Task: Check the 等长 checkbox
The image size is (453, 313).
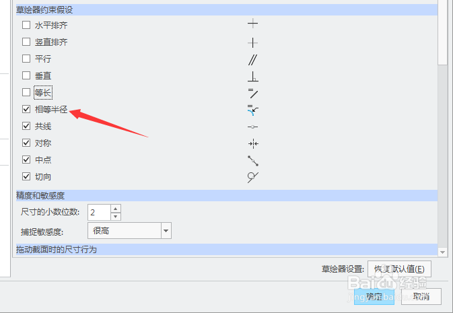Action: 26,92
